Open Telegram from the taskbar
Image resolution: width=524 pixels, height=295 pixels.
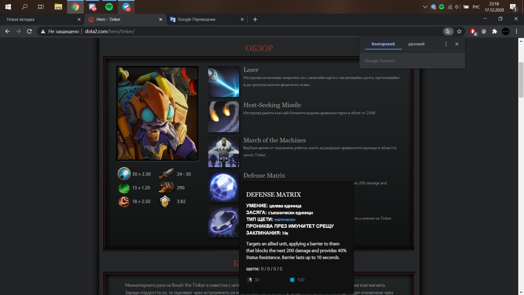pos(126,7)
